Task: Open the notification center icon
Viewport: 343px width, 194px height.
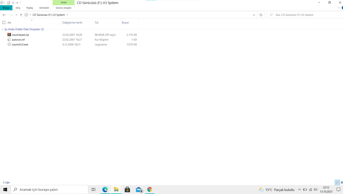Action: [x=338, y=189]
